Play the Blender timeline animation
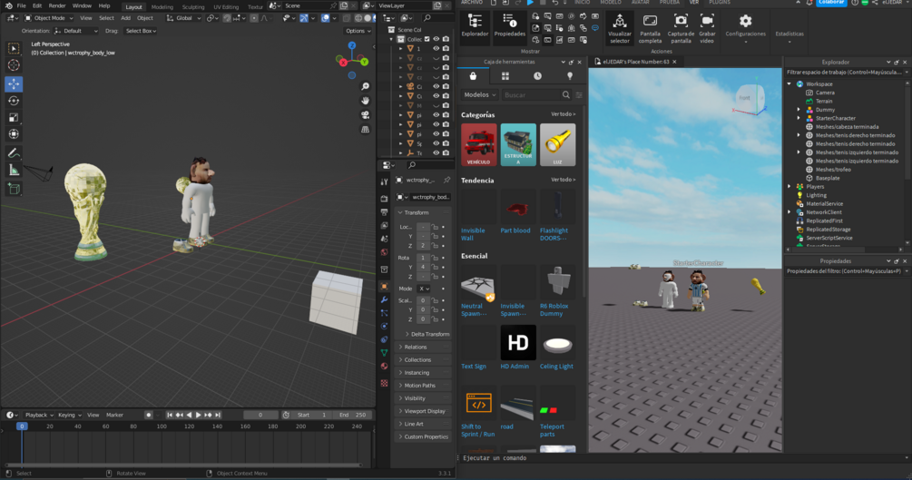 coord(199,415)
